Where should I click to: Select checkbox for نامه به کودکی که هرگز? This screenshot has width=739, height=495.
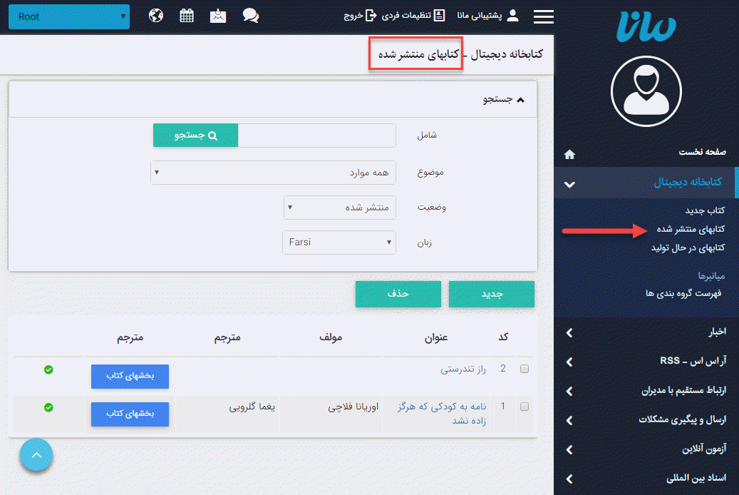[524, 406]
